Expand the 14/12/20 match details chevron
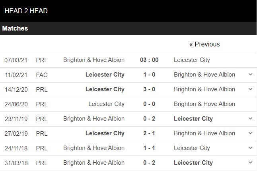 click(x=250, y=89)
